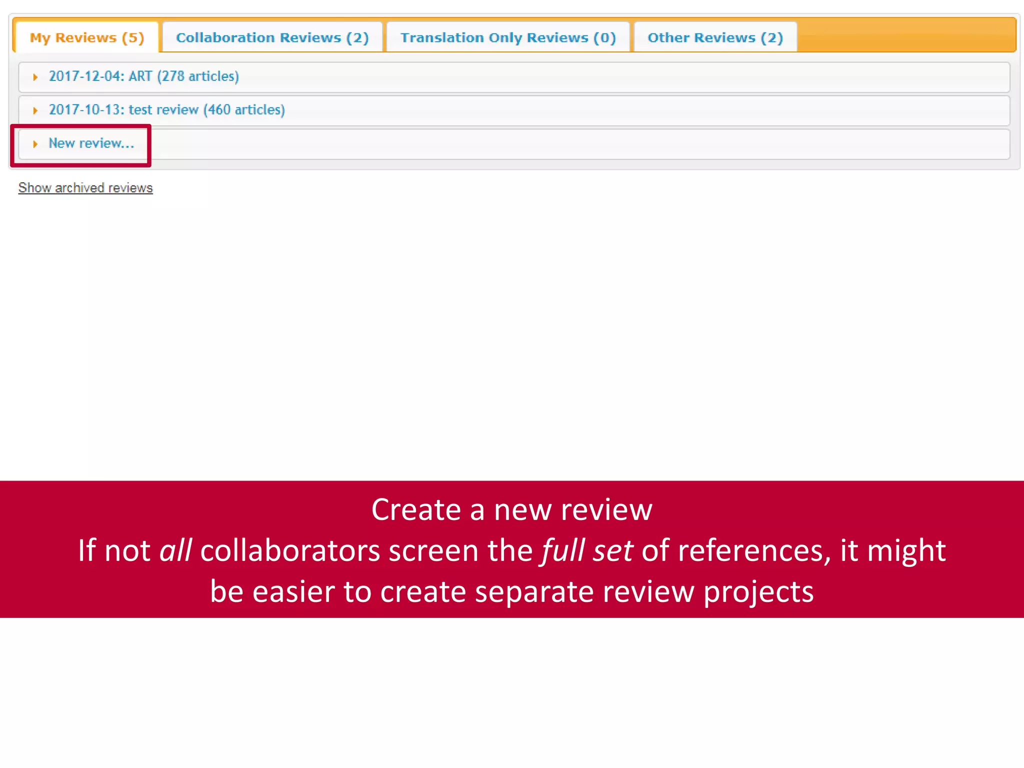The height and width of the screenshot is (768, 1024).
Task: Open the Collaboration Reviews (2) tab
Action: pyautogui.click(x=272, y=37)
